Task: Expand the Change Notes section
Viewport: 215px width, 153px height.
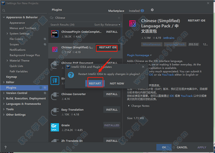Action: 139,106
